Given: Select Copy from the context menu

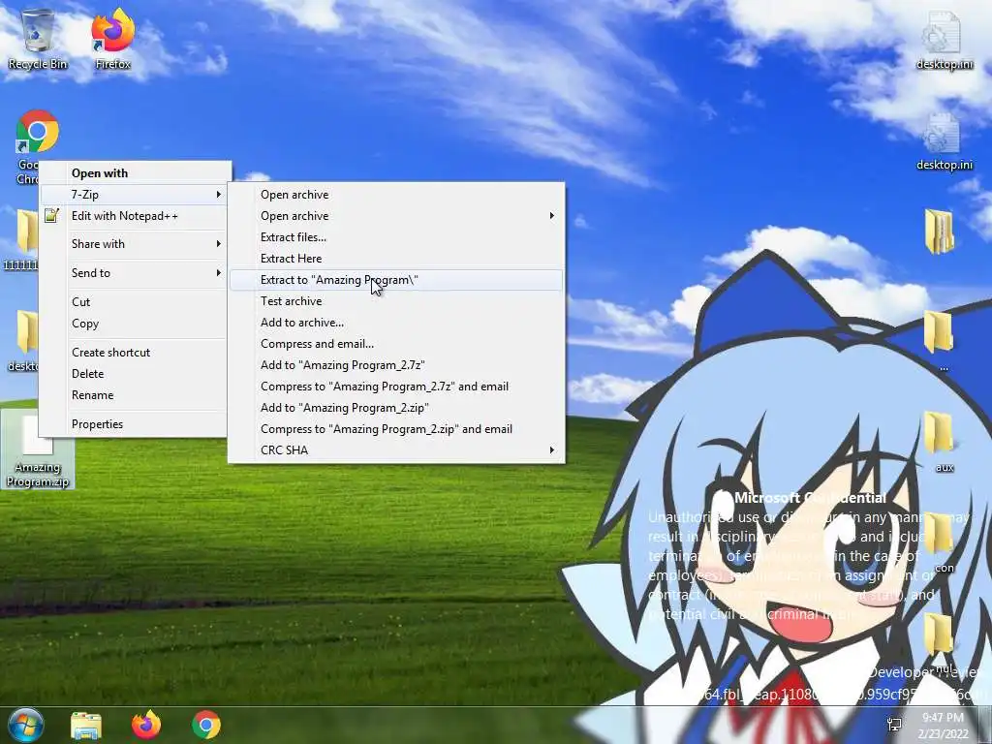Looking at the screenshot, I should (x=134, y=324).
